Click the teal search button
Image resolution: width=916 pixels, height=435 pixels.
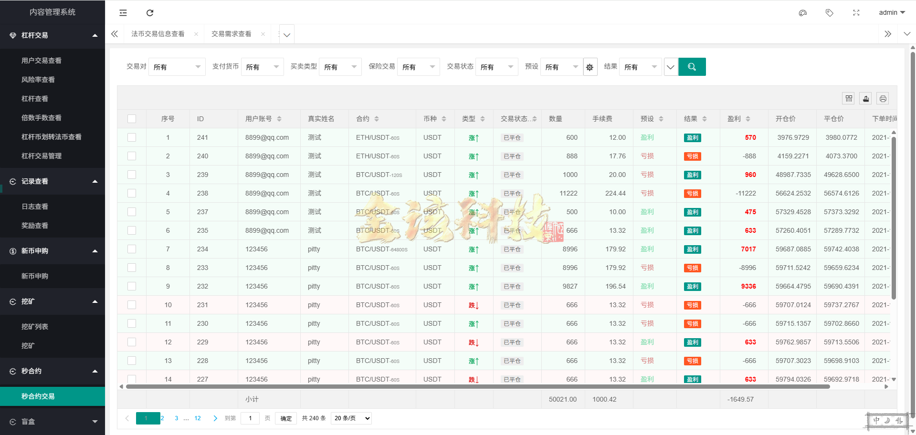tap(692, 67)
